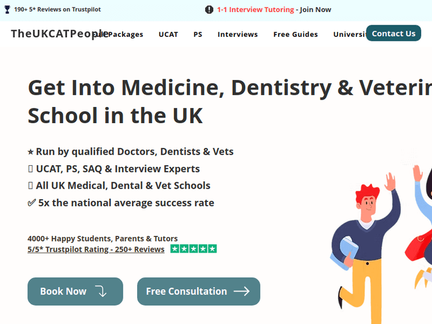432x324 pixels.
Task: Click the Book Now button
Action: pyautogui.click(x=75, y=291)
